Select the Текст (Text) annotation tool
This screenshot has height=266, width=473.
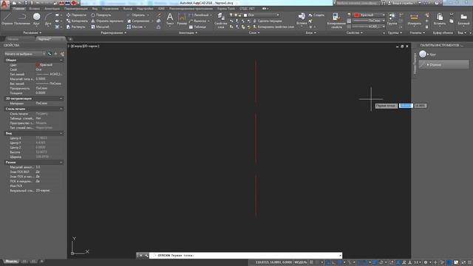pyautogui.click(x=170, y=18)
